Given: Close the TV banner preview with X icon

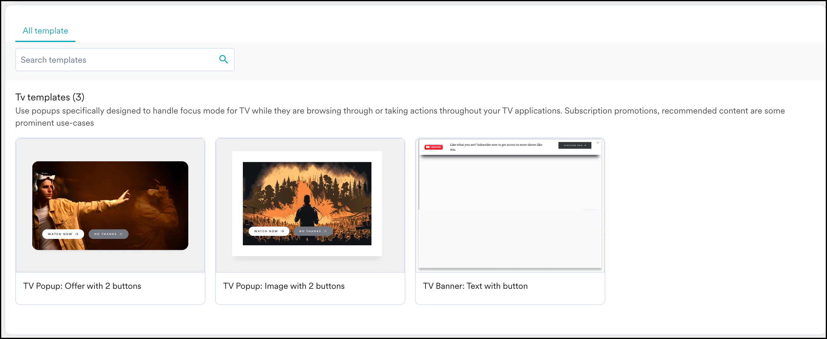Looking at the screenshot, I should point(598,143).
